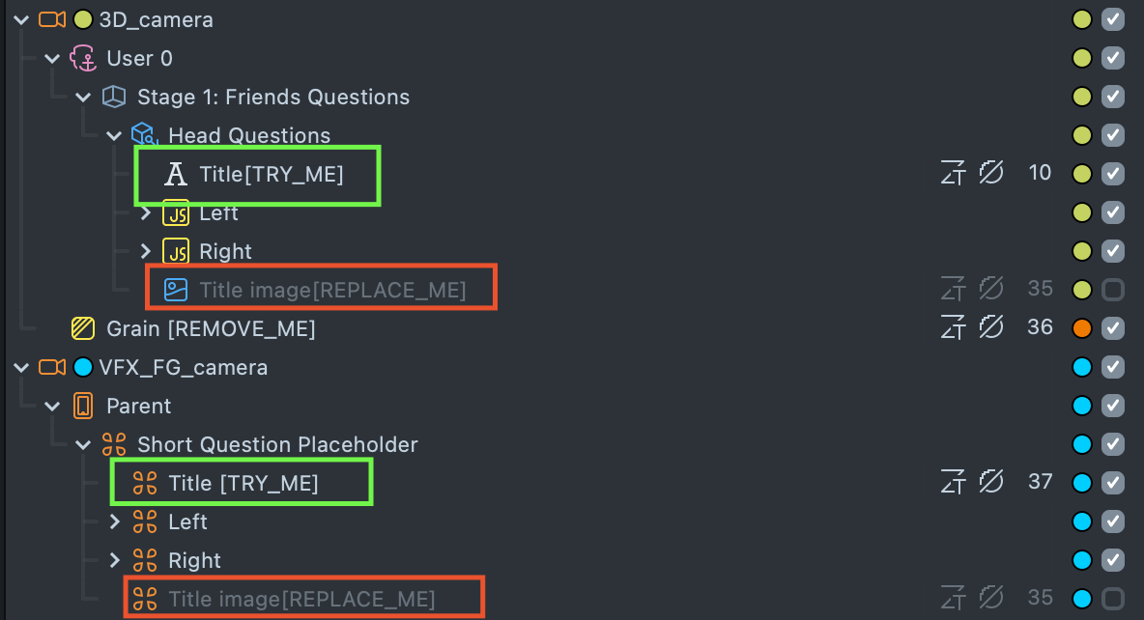Viewport: 1144px width, 620px height.
Task: Collapse the Short Question Placeholder group
Action: coord(84,444)
